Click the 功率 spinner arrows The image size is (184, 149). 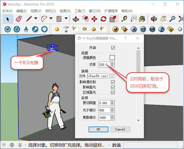pos(112,64)
